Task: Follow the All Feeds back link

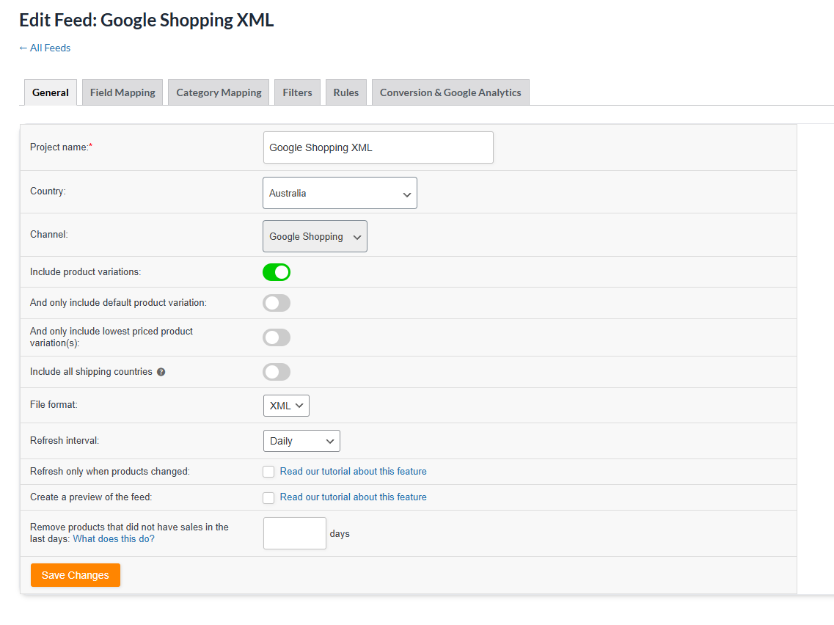Action: pos(45,48)
